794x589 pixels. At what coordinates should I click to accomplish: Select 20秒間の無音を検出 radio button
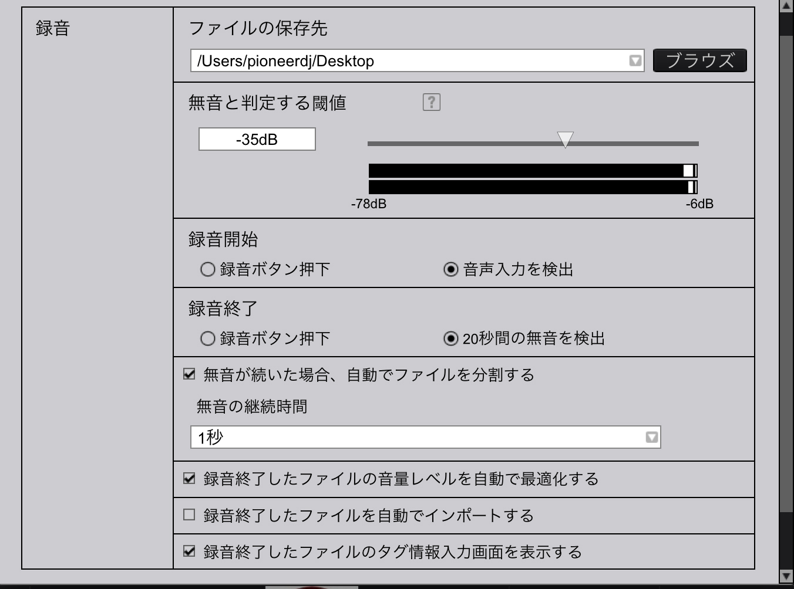pyautogui.click(x=450, y=338)
